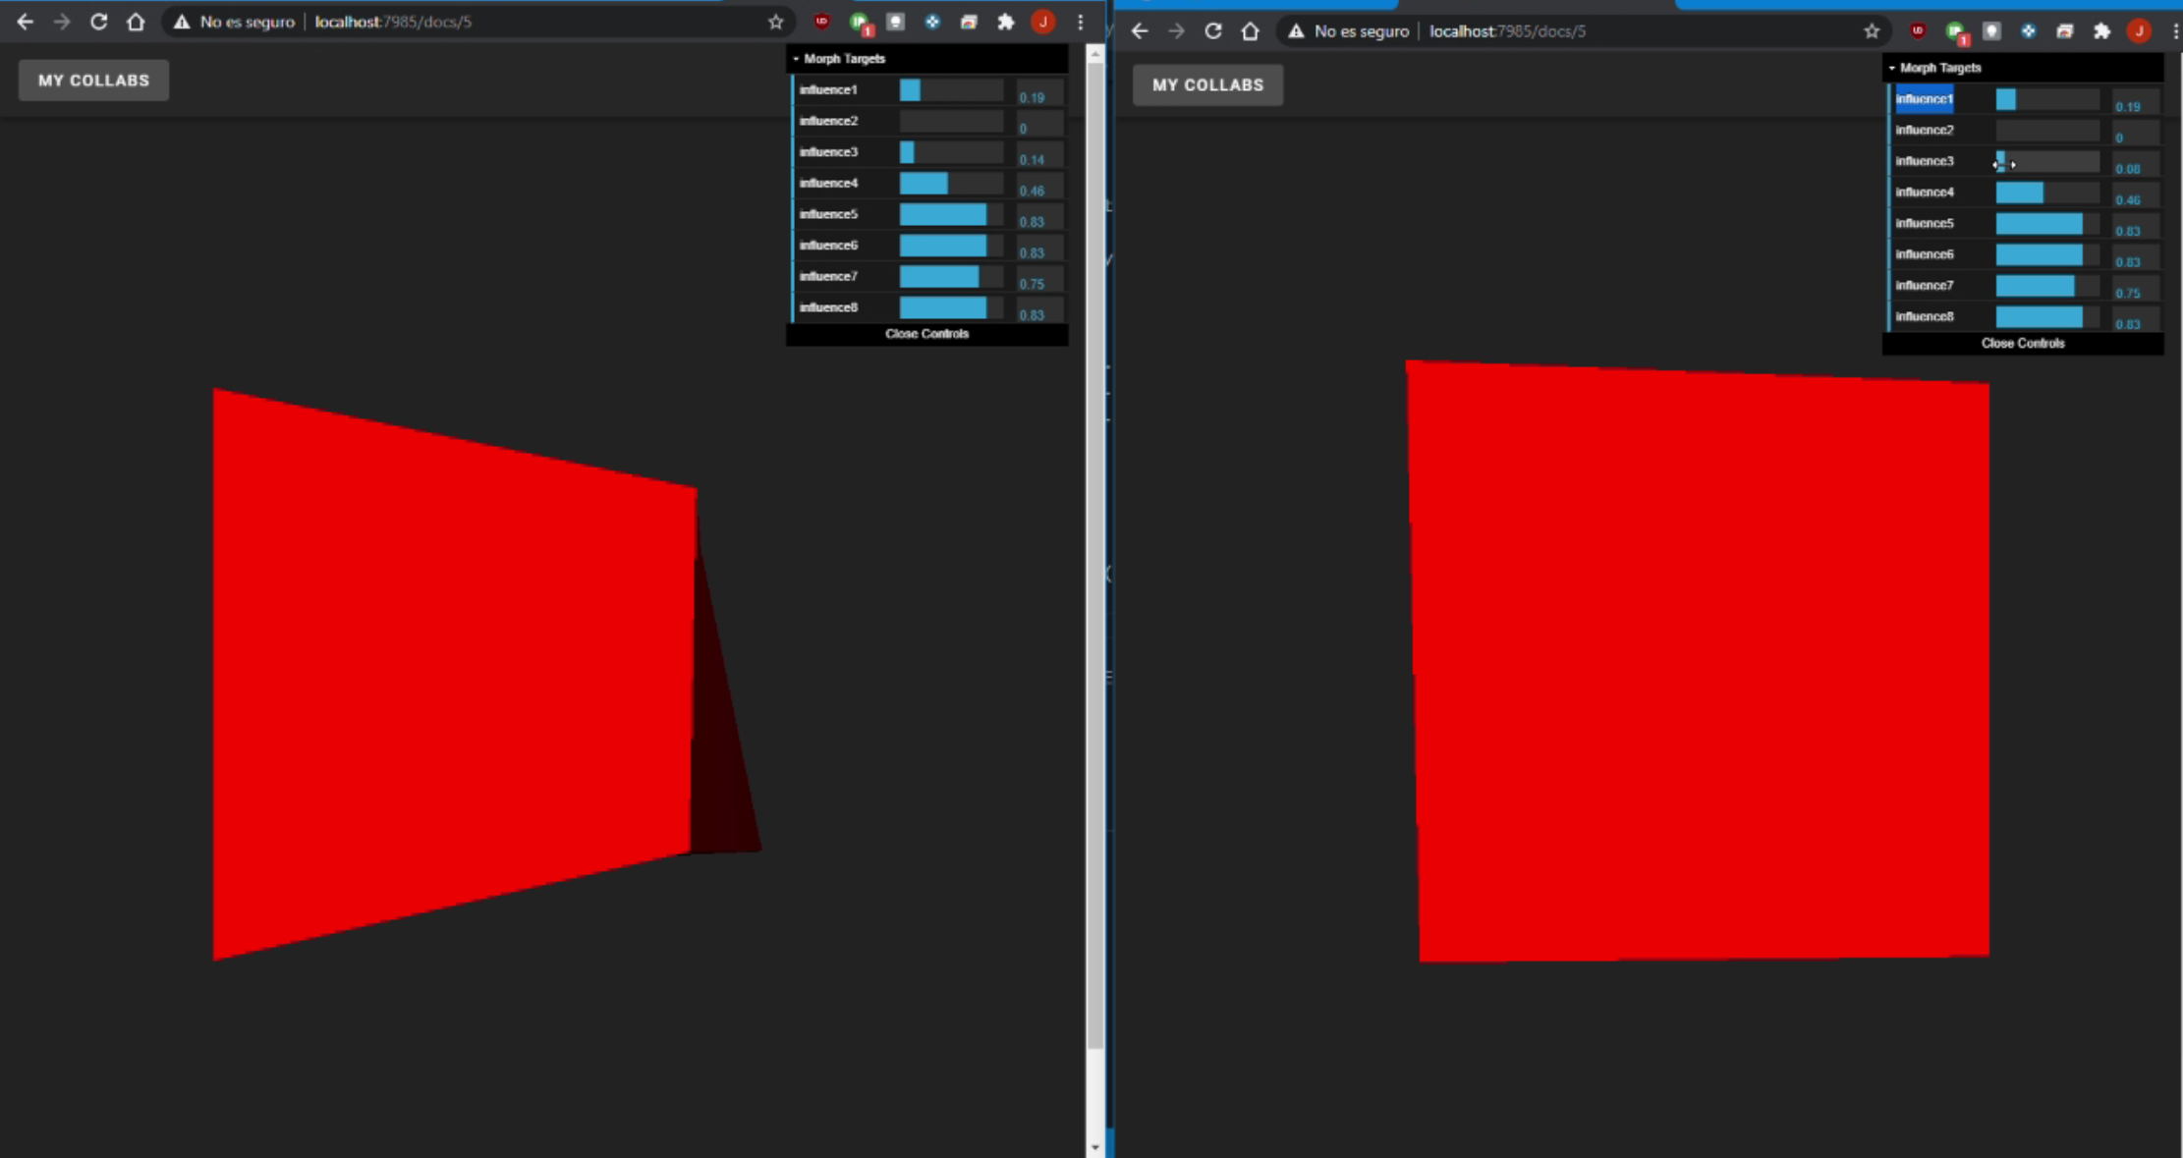Click MY COLLABS button in left window

[93, 81]
